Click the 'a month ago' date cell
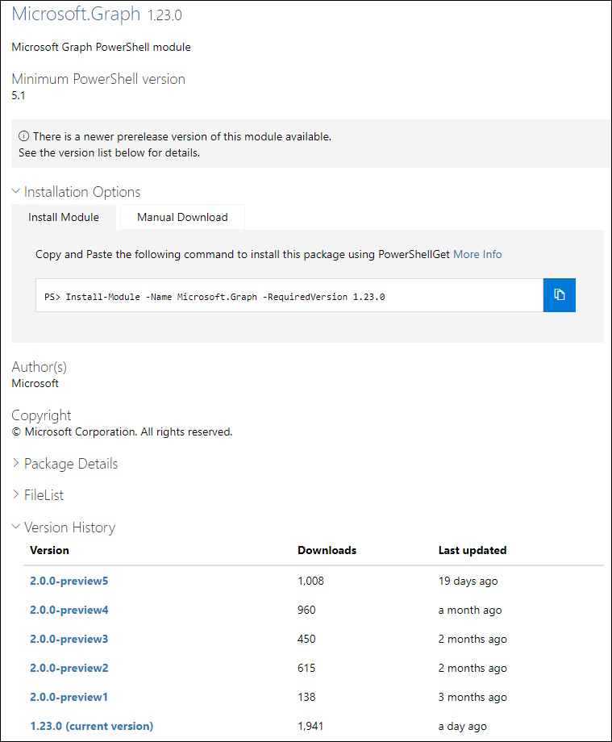The height and width of the screenshot is (742, 612). pos(469,611)
